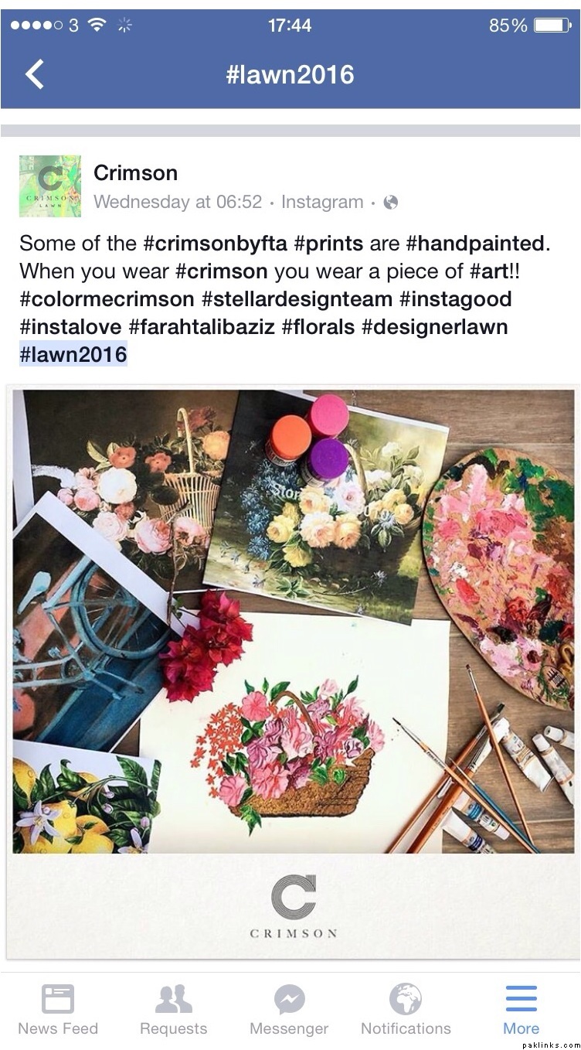The height and width of the screenshot is (1050, 581).
Task: Open the #designerlawn hashtag
Action: coord(434,327)
